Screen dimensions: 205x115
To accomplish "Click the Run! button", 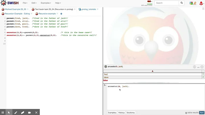I will (202, 113).
